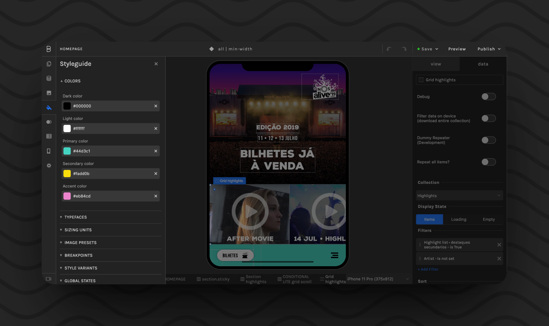Select the Loading display state tab

[458, 219]
